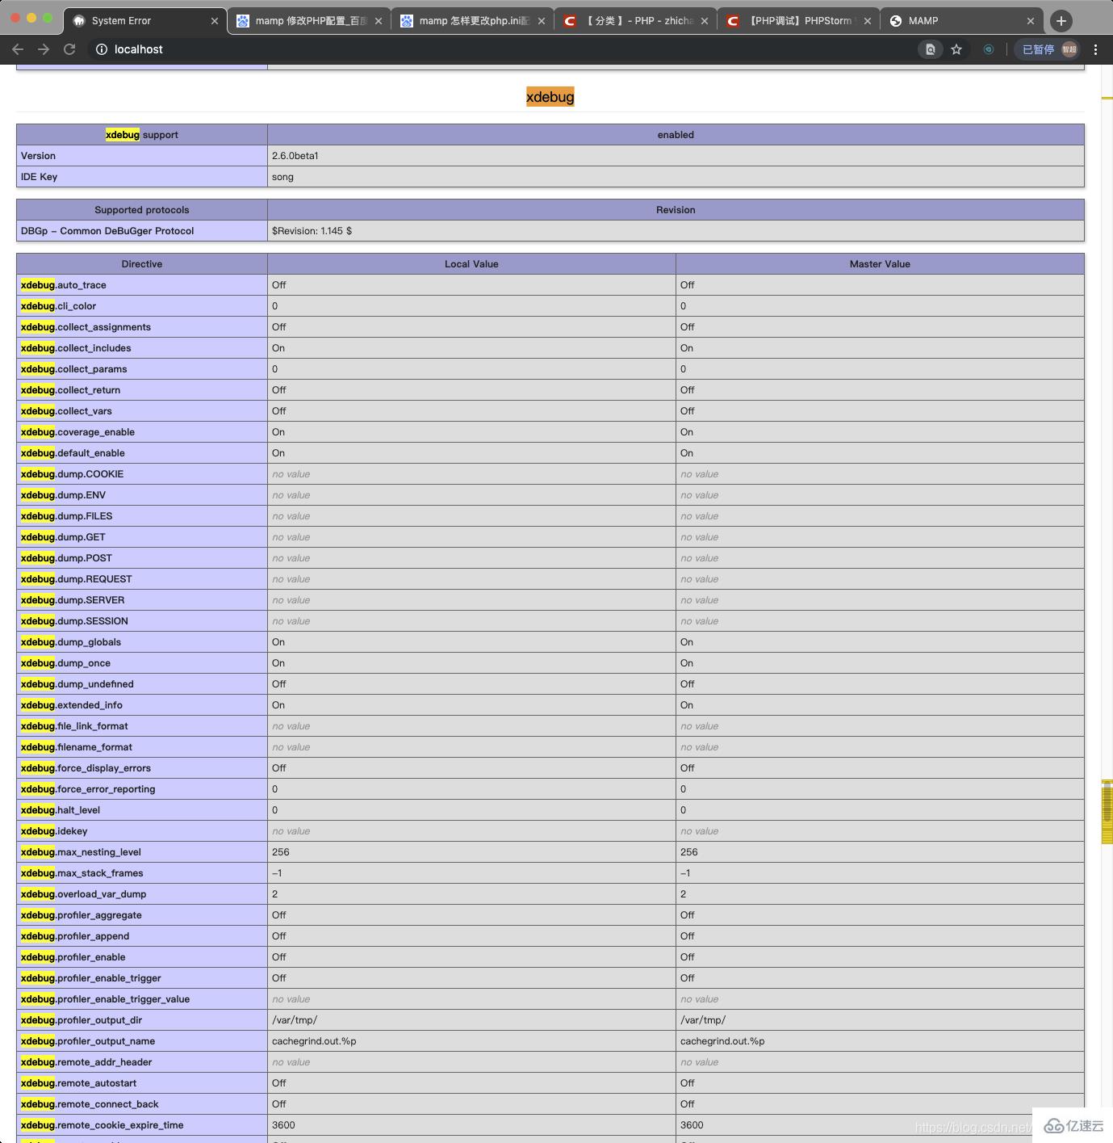Click the xdebug.collect_includes directive
The width and height of the screenshot is (1113, 1143).
[76, 348]
